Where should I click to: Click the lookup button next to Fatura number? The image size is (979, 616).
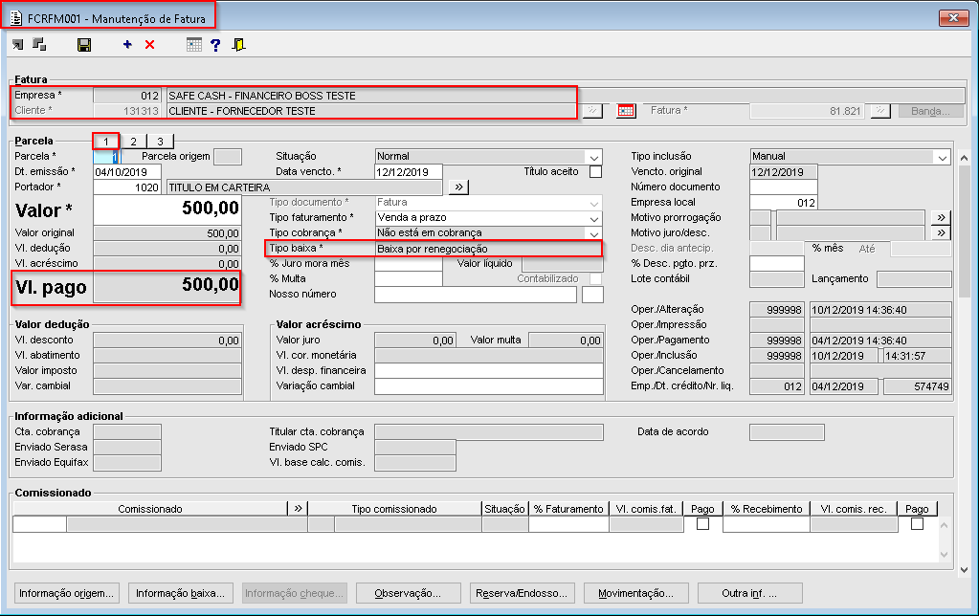pyautogui.click(x=880, y=111)
